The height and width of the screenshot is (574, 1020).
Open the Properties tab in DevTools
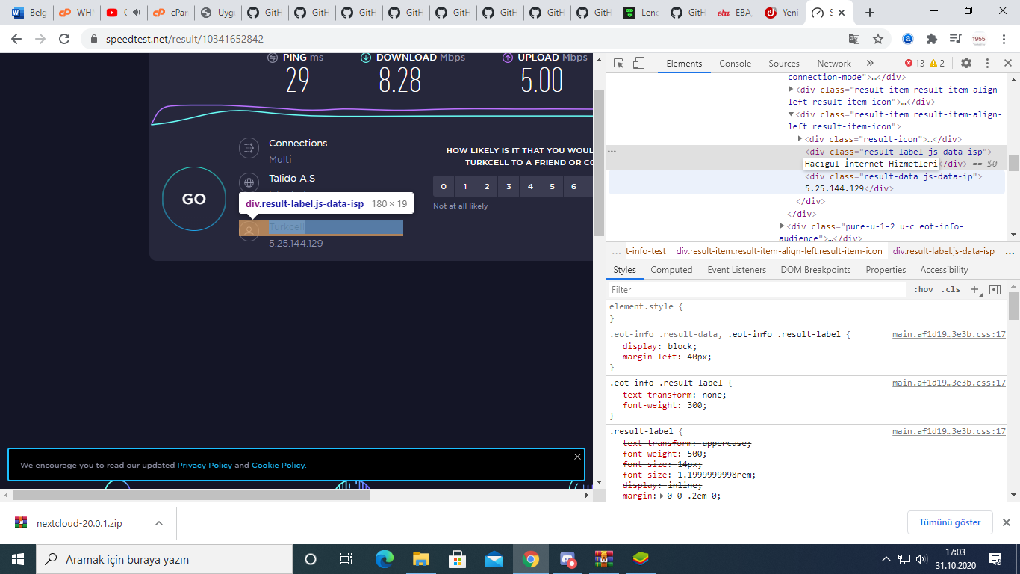click(886, 270)
